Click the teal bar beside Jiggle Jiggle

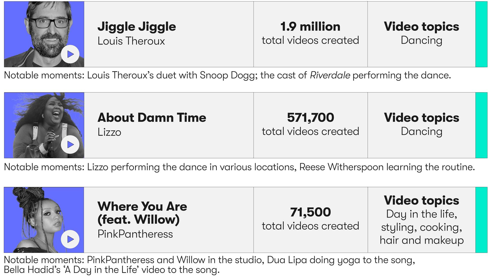pos(481,34)
